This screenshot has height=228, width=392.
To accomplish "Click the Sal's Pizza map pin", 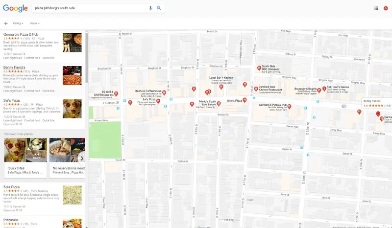I will point(158,101).
